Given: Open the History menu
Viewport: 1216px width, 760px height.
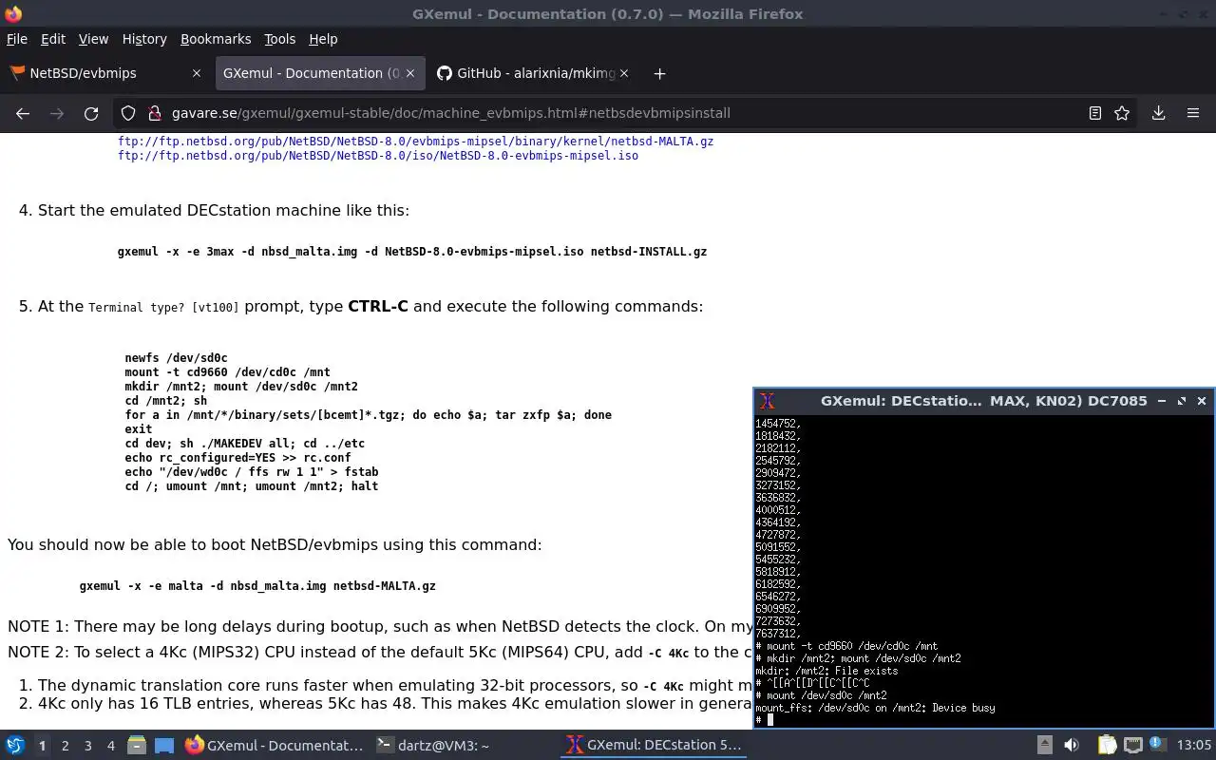Looking at the screenshot, I should (x=144, y=39).
